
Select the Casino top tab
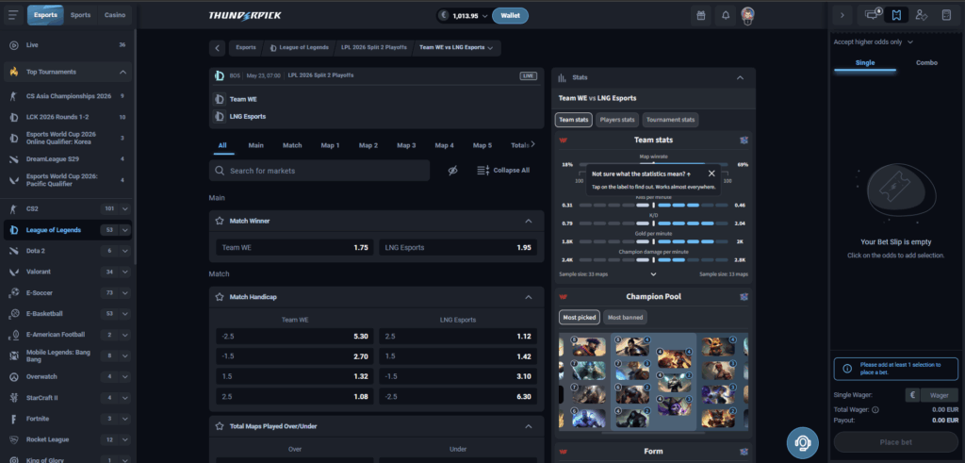[114, 15]
